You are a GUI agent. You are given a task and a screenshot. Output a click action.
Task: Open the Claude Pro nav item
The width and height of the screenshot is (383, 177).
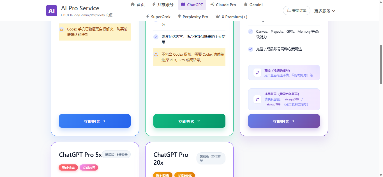click(223, 4)
